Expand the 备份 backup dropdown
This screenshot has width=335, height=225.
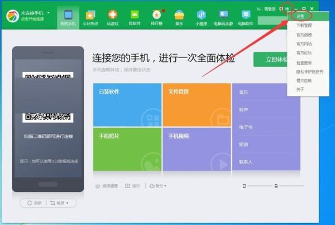tap(158, 185)
